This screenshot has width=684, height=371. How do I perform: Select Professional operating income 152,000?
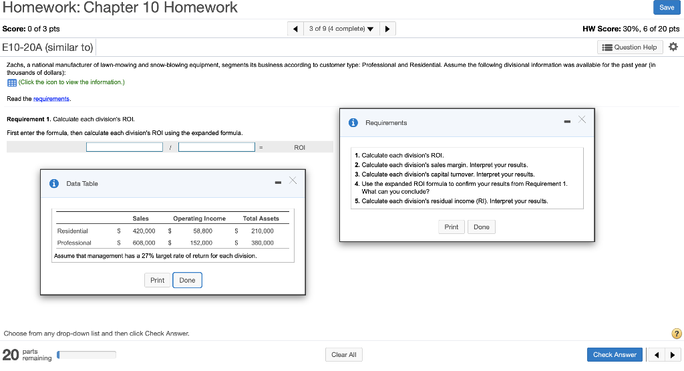201,243
